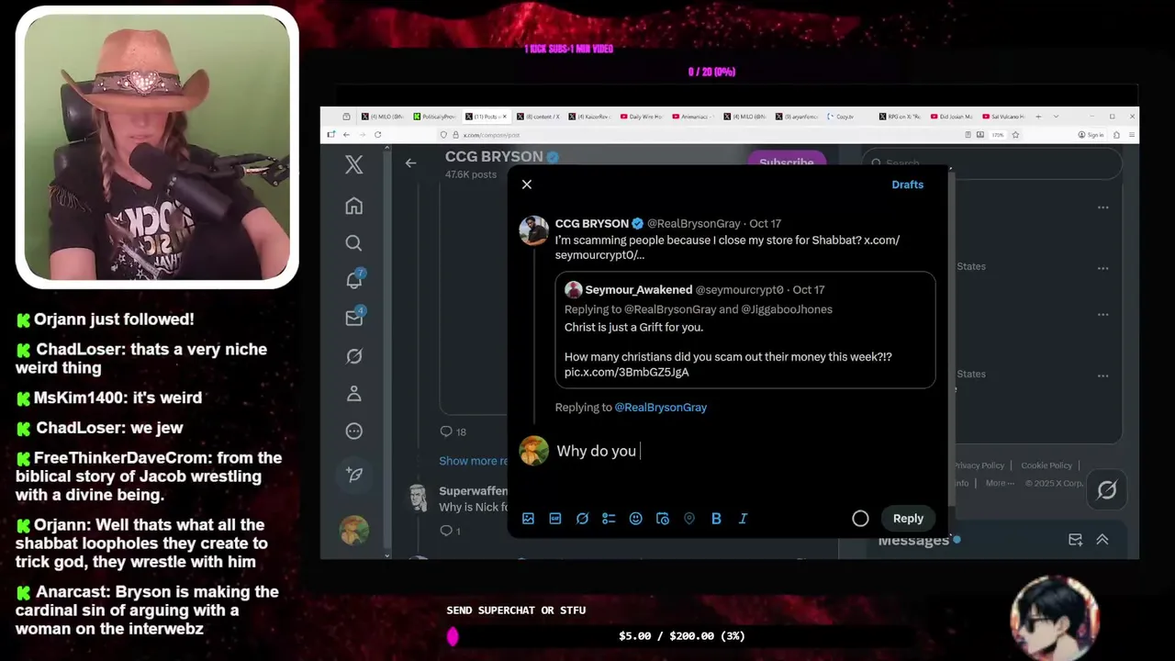Switch to the Sal Vulcano browser tab

1002,117
